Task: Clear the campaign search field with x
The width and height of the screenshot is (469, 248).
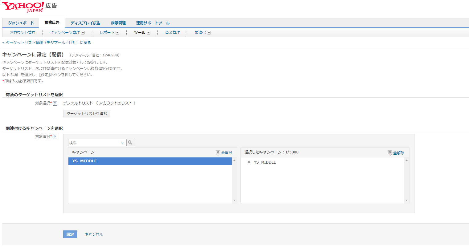Action: [x=122, y=143]
